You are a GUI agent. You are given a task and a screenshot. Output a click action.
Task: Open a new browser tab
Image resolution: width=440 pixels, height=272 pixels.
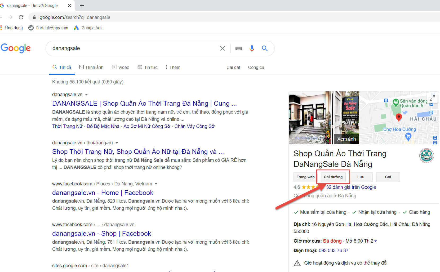point(82,6)
